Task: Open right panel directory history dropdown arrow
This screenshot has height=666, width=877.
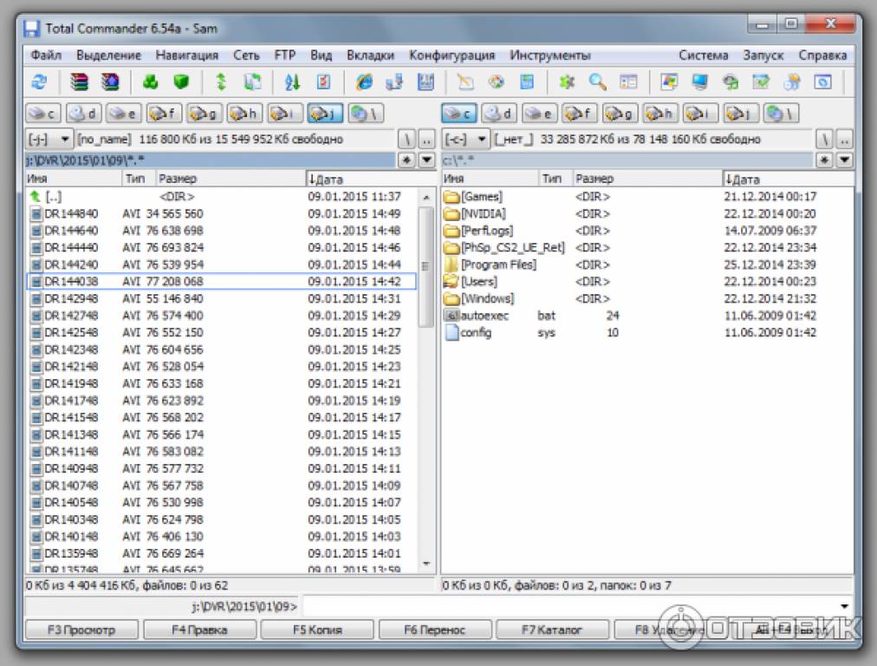Action: point(844,160)
